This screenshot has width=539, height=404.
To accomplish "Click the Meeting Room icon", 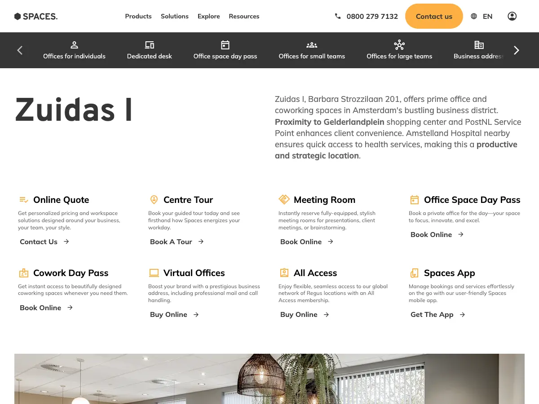I will click(284, 199).
